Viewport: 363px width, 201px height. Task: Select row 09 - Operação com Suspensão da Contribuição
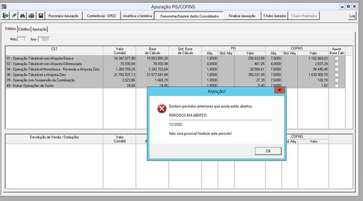coord(175,80)
